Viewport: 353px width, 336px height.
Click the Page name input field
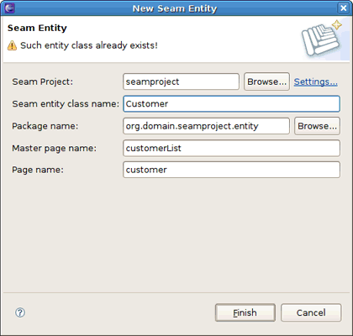pyautogui.click(x=231, y=170)
